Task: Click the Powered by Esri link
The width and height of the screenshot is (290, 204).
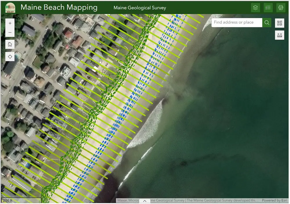Action: tap(274, 200)
